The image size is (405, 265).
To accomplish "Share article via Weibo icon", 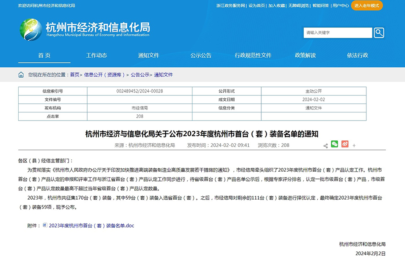I will (x=345, y=144).
